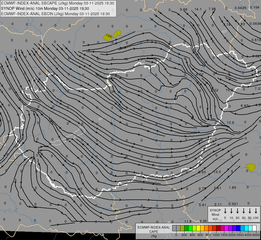Click the '2.22' value on the map

coord(215,90)
